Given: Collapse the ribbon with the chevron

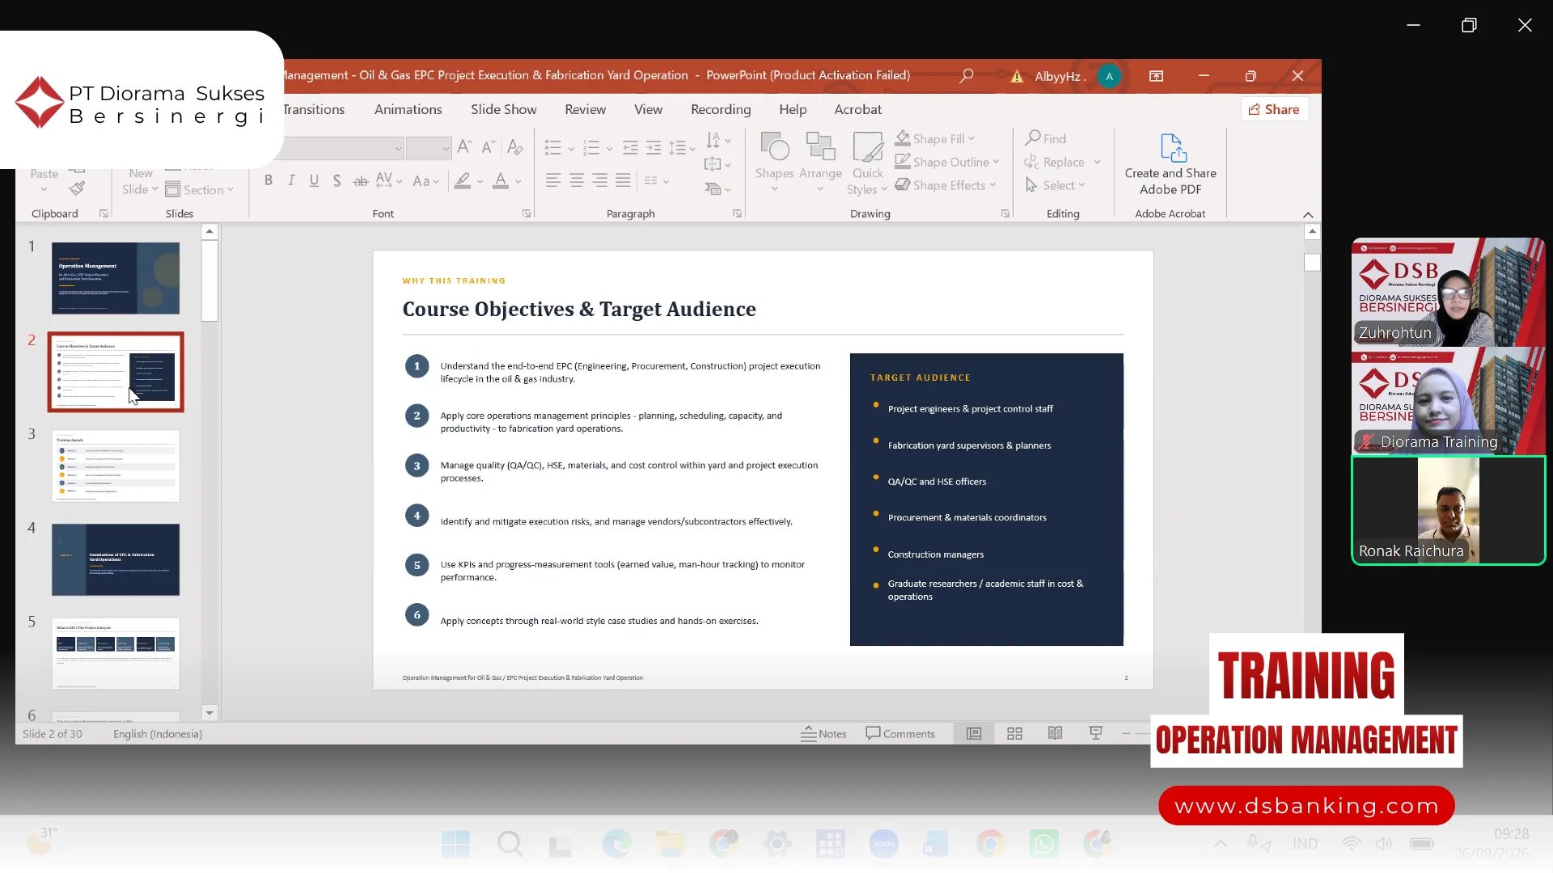Looking at the screenshot, I should 1308,214.
